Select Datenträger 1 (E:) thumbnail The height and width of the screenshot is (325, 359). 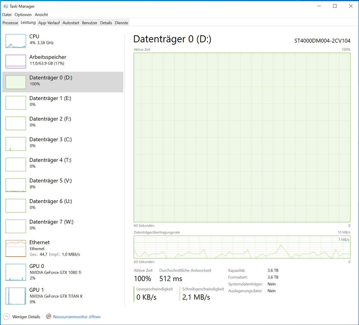[x=16, y=103]
